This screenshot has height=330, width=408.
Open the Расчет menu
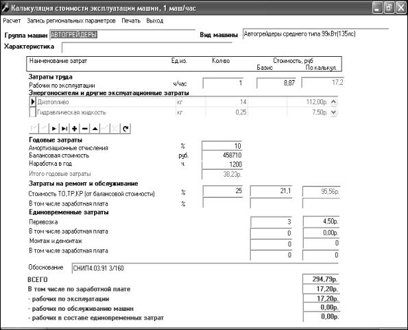pyautogui.click(x=12, y=21)
